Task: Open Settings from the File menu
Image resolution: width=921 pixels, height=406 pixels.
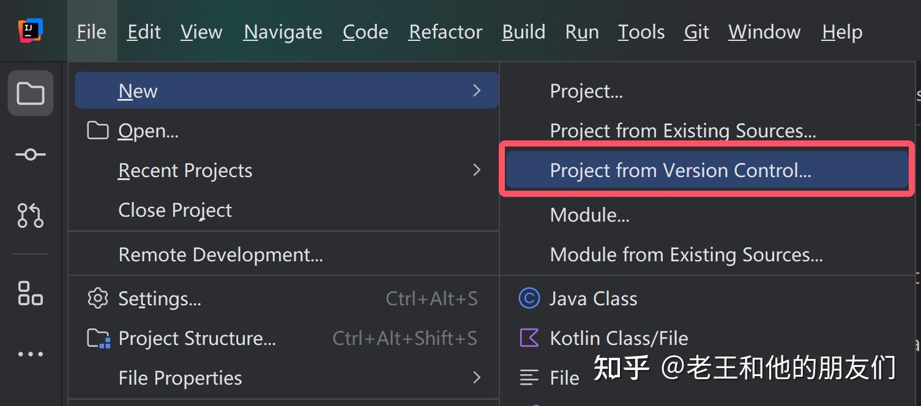Action: [159, 299]
